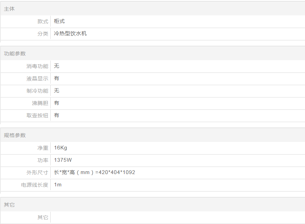The image size is (305, 224).
Task: Click the 16Kg weight value
Action: 61,148
